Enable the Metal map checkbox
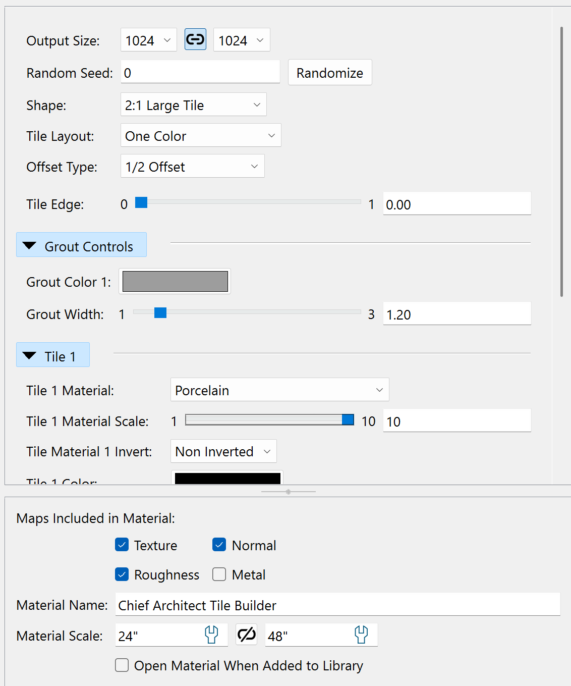Image resolution: width=571 pixels, height=686 pixels. [219, 574]
